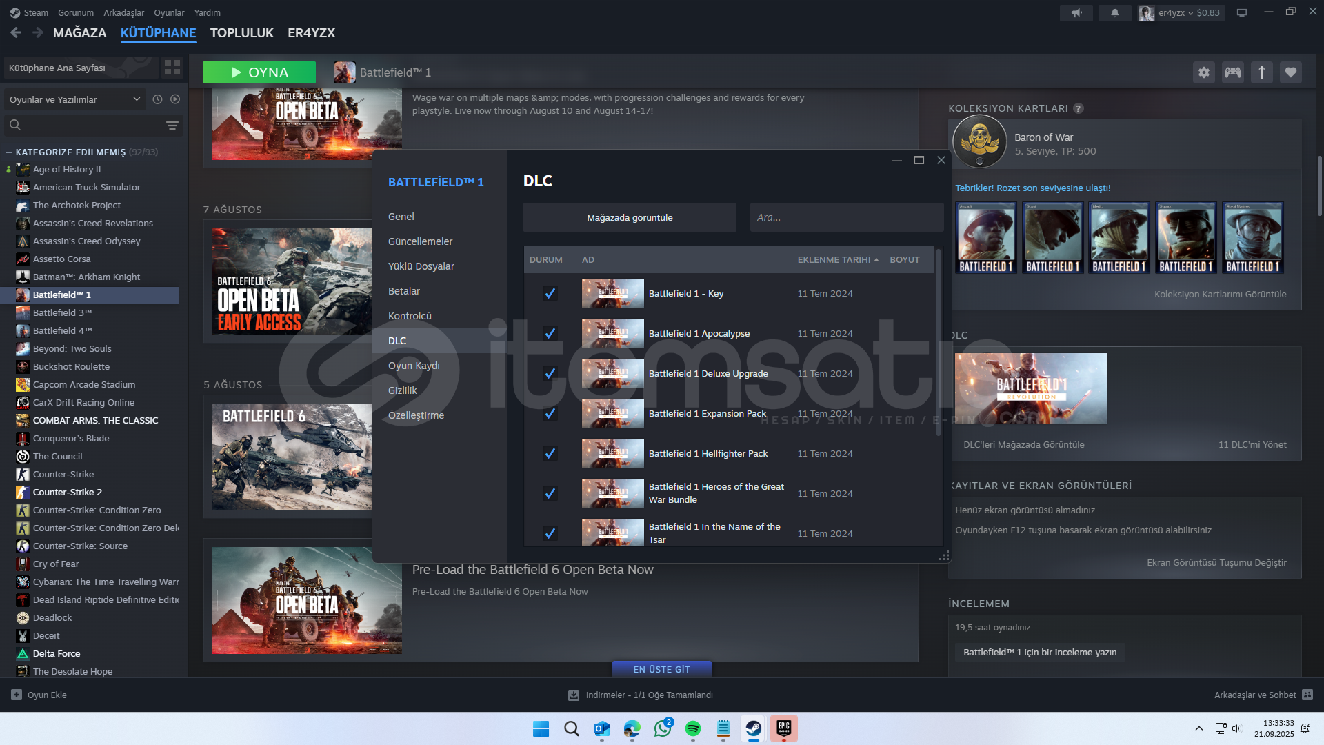Open Microsoft Edge from taskbar
The width and height of the screenshot is (1324, 745).
(632, 728)
